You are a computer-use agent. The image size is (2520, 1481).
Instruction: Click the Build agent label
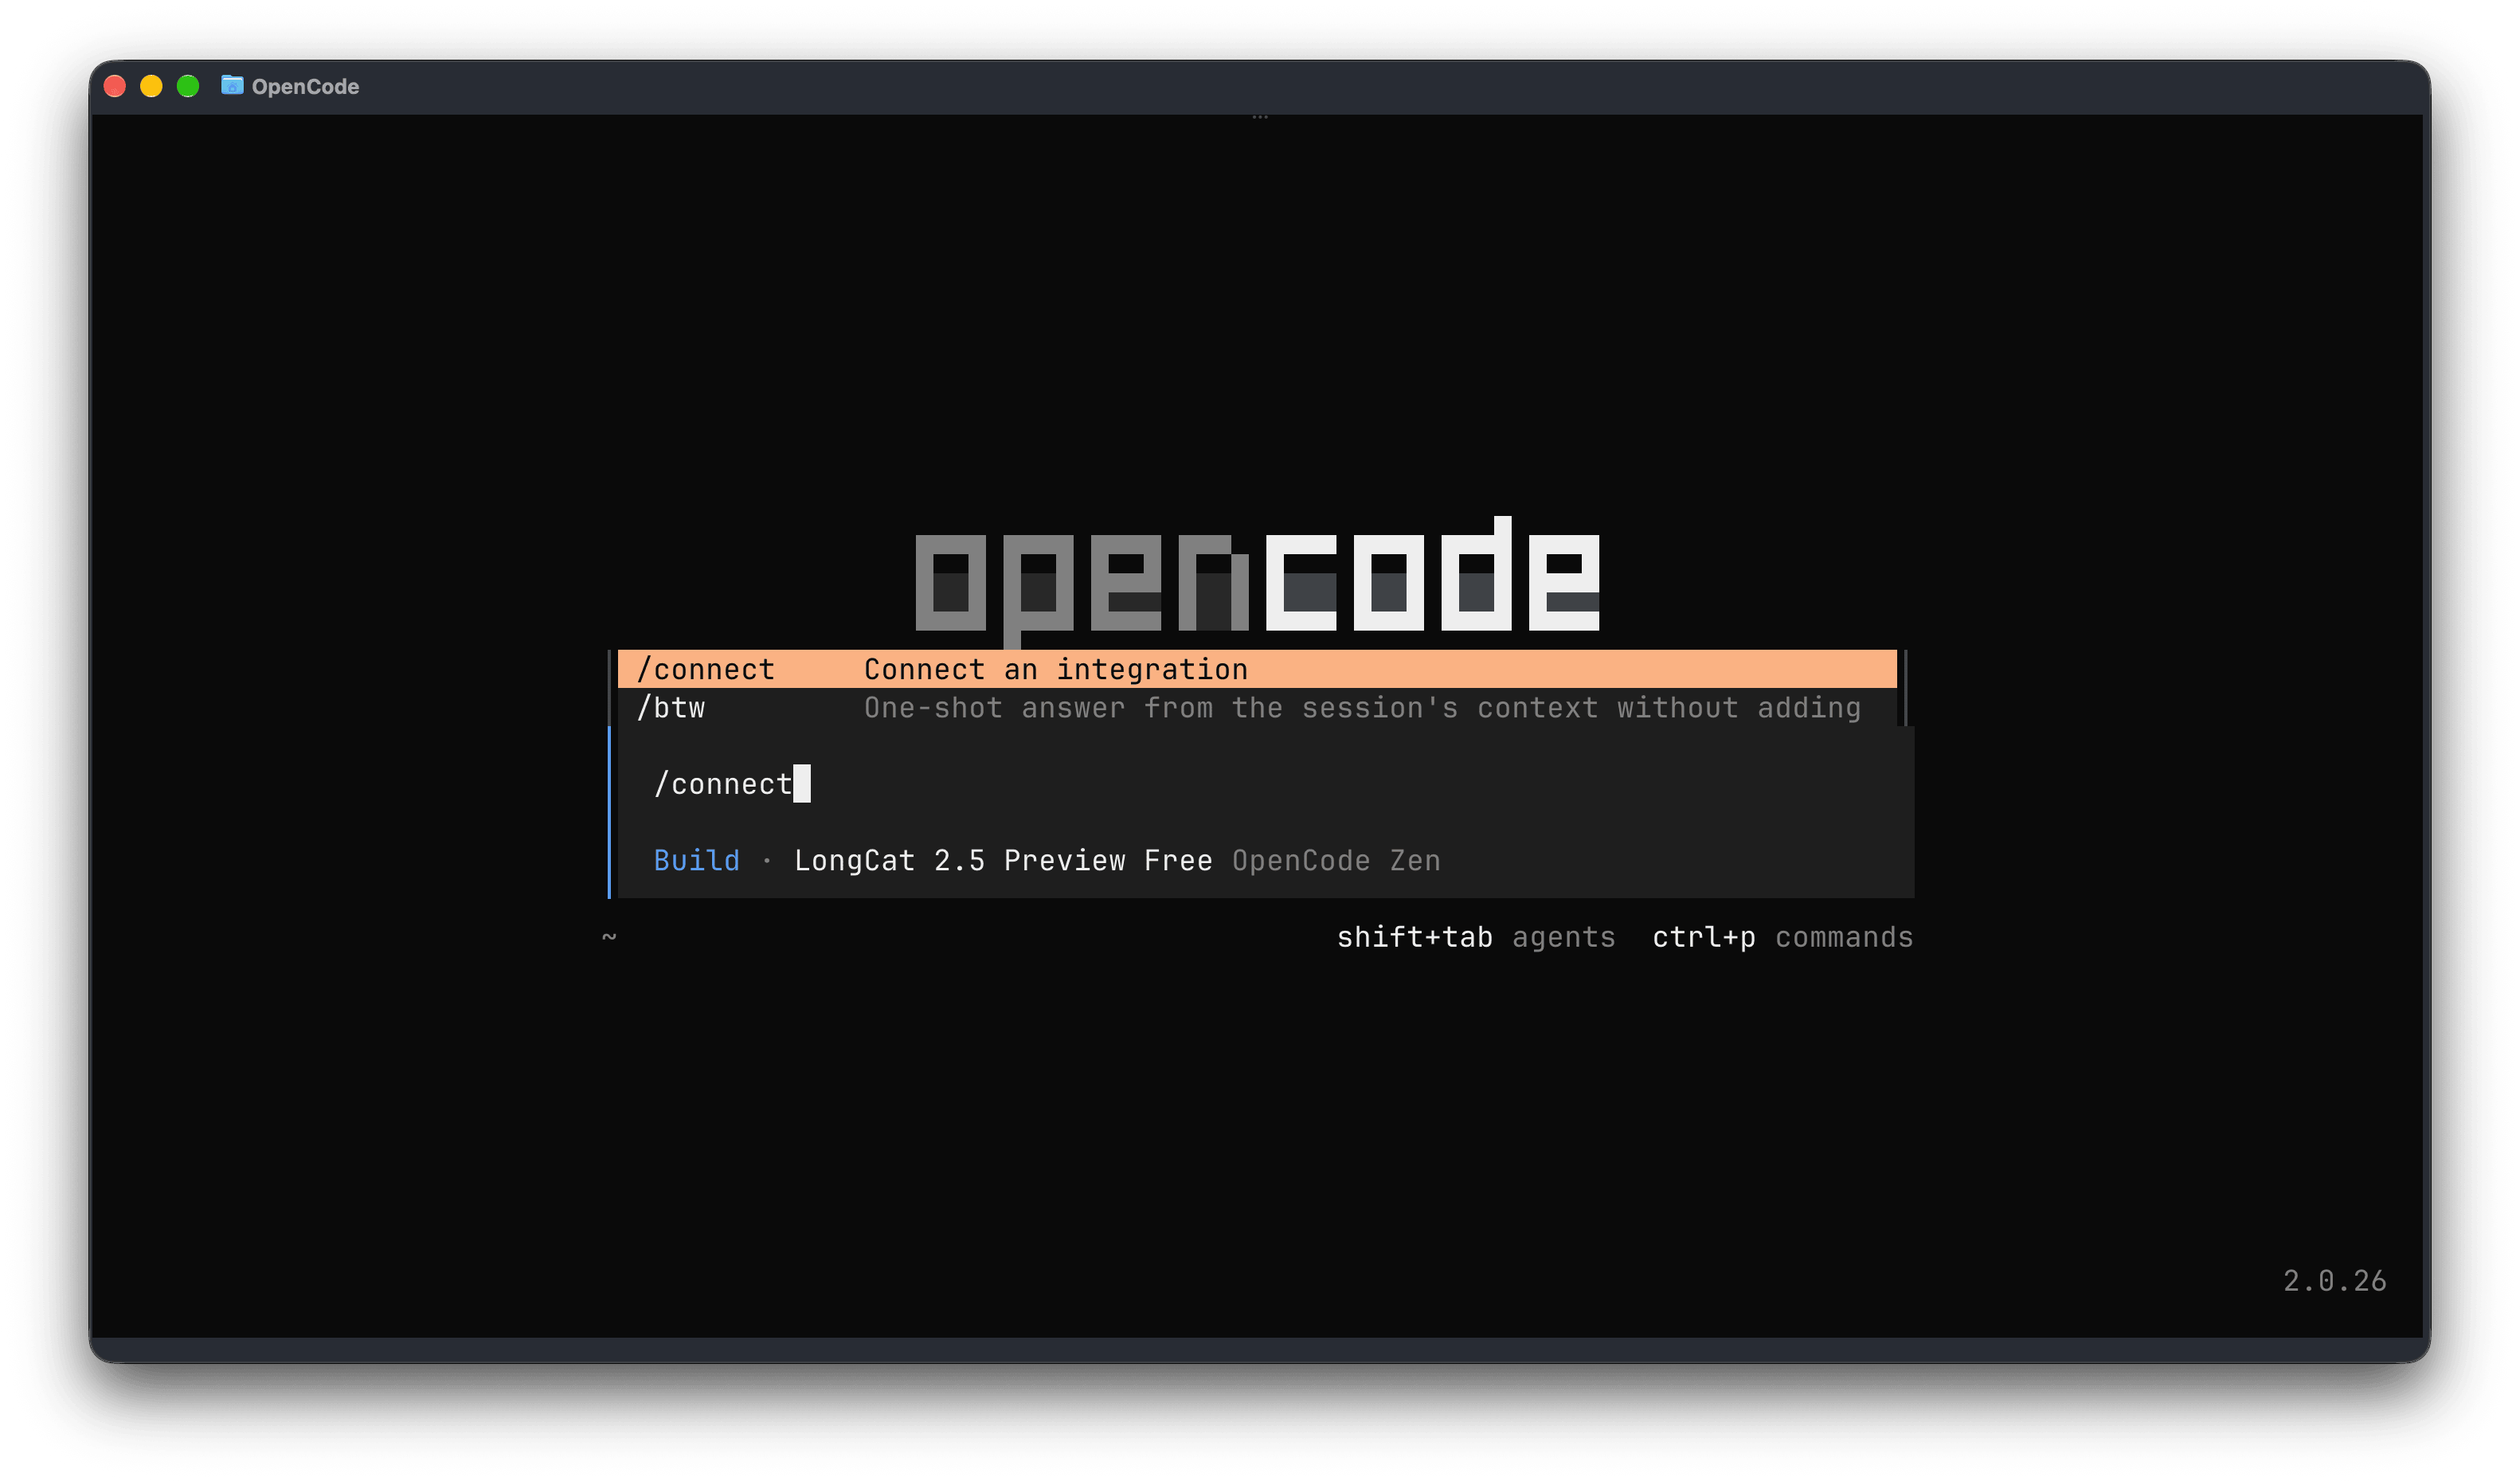[x=696, y=861]
